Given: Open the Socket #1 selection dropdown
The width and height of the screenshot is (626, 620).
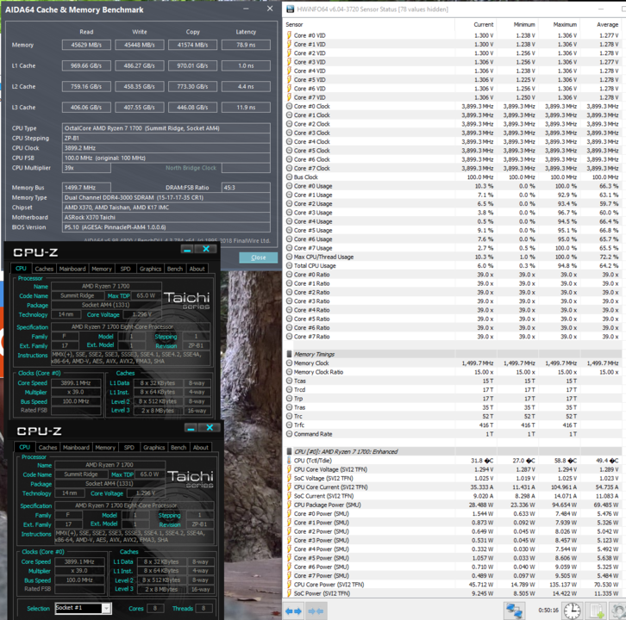Looking at the screenshot, I should coord(106,608).
